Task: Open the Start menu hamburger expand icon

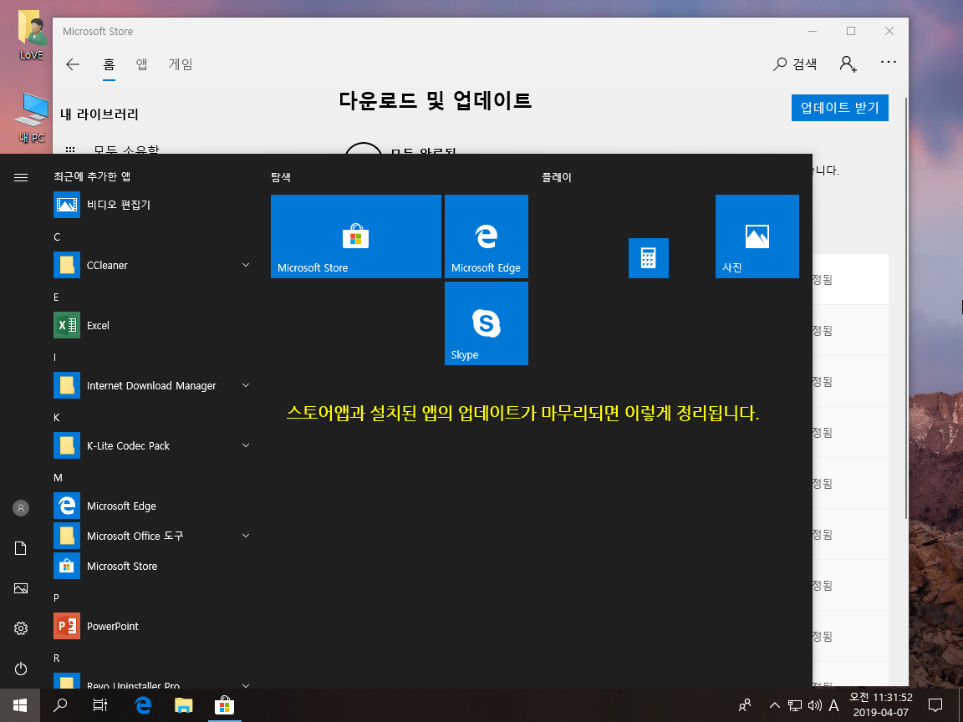Action: click(21, 177)
